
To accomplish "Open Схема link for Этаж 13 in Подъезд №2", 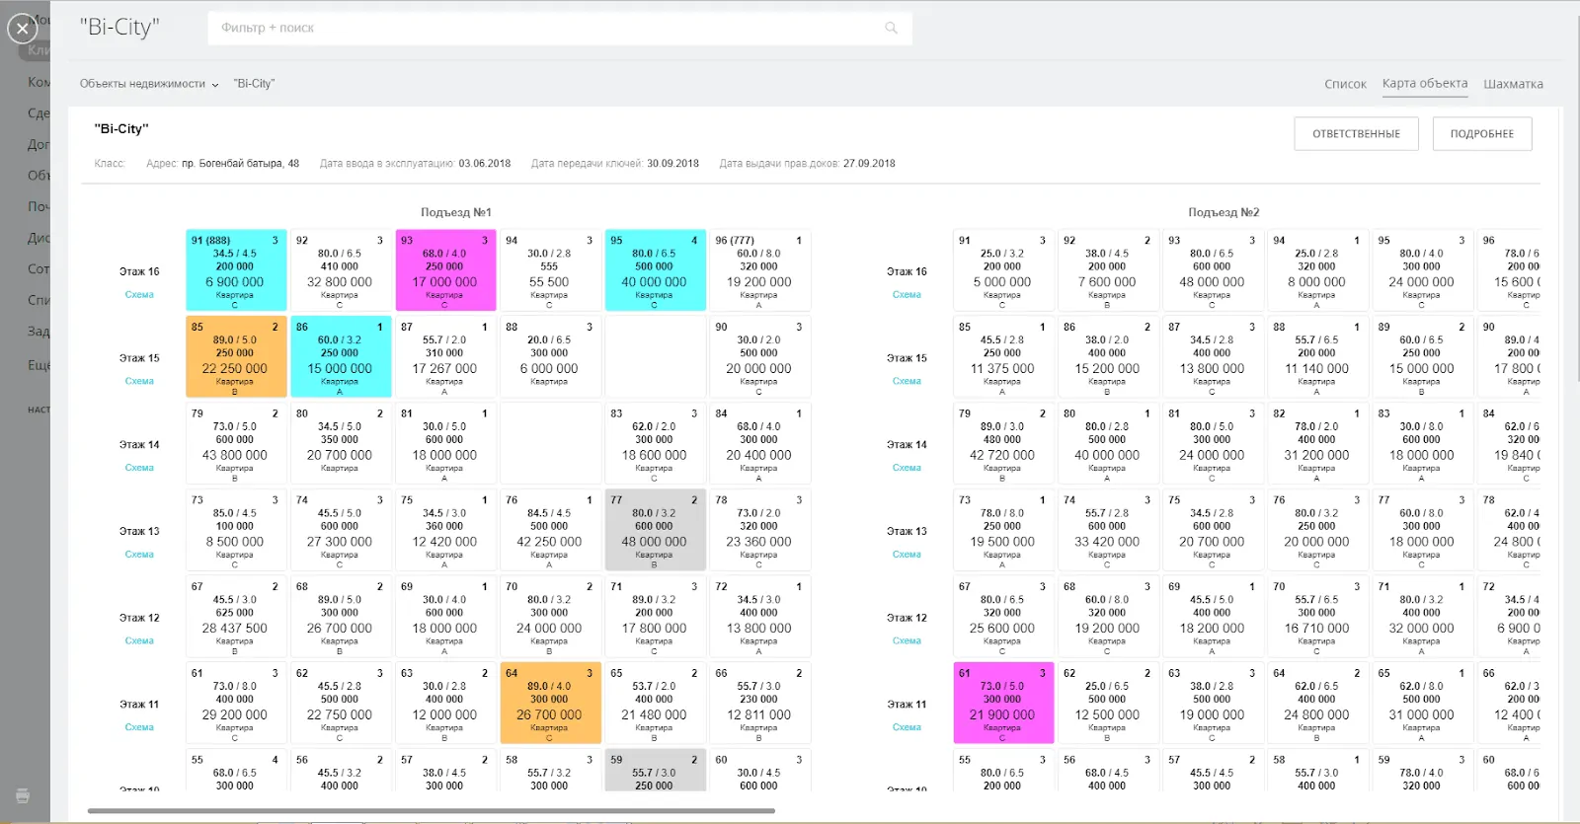I will (907, 555).
